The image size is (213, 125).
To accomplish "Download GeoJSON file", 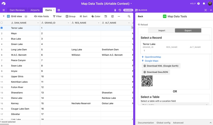I will [x=156, y=72].
